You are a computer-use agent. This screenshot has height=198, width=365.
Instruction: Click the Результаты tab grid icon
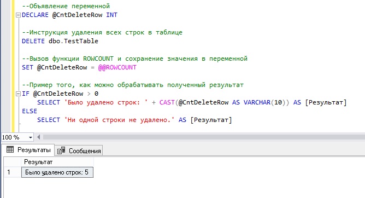click(x=10, y=149)
